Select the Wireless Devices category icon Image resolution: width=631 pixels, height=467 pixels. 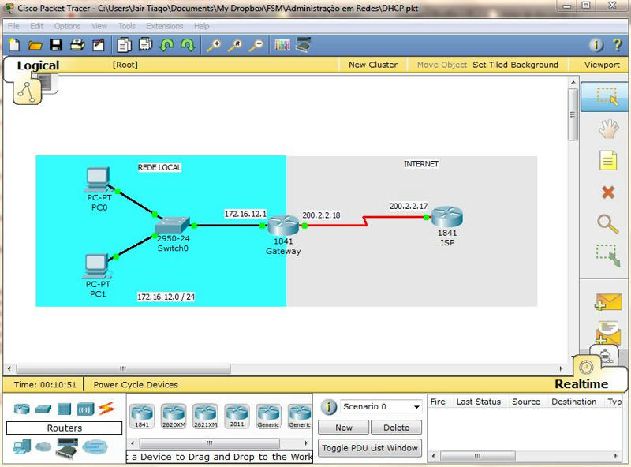point(85,409)
